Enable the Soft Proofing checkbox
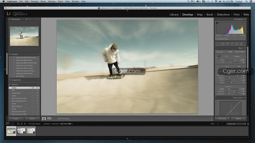The height and width of the screenshot is (143, 255). click(x=56, y=119)
